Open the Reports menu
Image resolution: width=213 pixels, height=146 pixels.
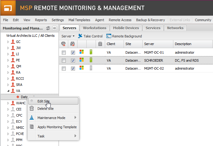[x=41, y=20]
